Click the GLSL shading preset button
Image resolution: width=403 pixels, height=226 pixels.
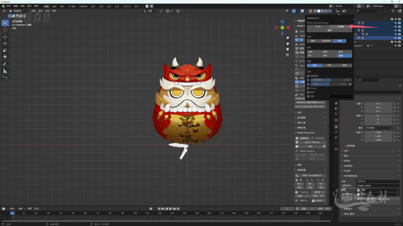(318, 27)
